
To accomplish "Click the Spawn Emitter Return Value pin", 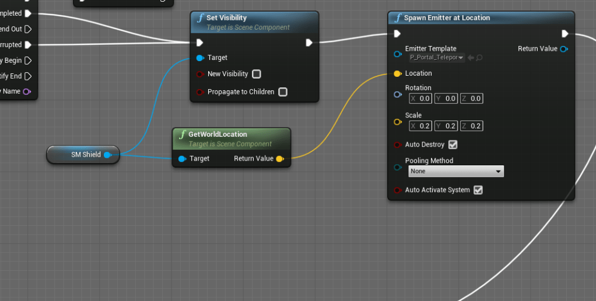I will (563, 49).
